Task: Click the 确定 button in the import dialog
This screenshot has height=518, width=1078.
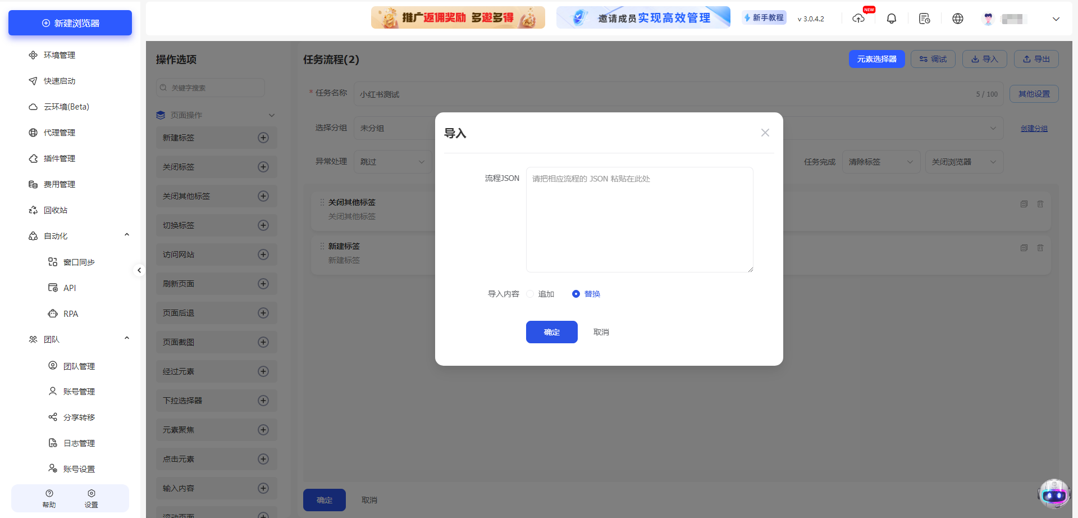Action: click(x=551, y=332)
